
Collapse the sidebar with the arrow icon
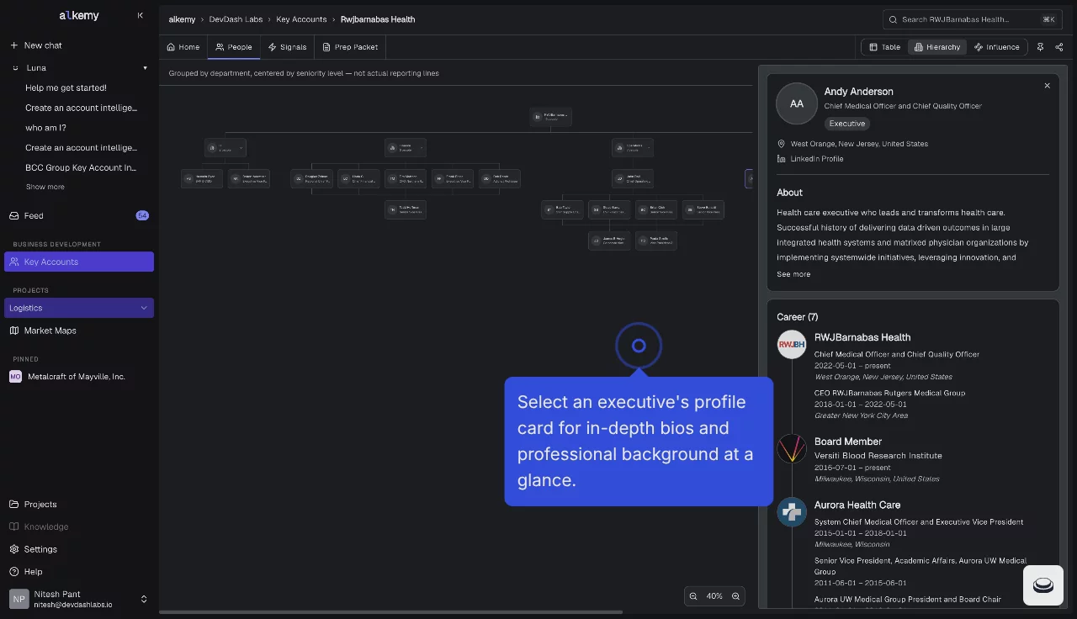pos(140,15)
